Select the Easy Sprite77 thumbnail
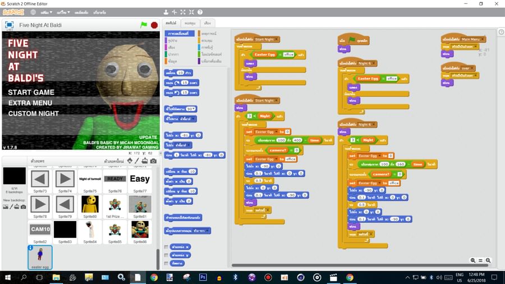This screenshot has width=505, height=284. pyautogui.click(x=140, y=181)
